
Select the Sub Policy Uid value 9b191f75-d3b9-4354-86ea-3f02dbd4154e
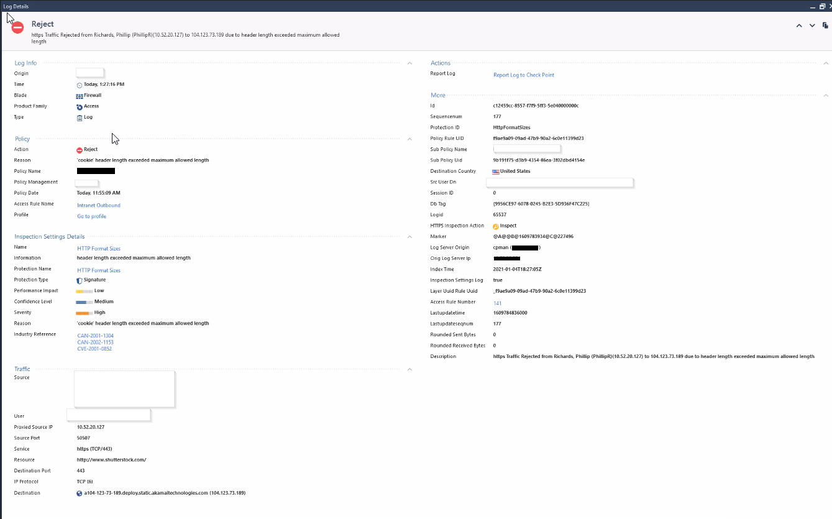(x=539, y=160)
